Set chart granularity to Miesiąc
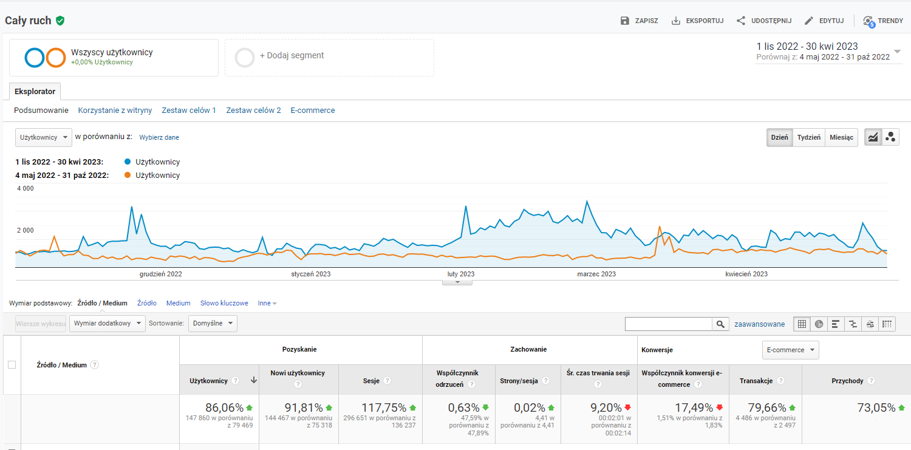 [x=841, y=137]
